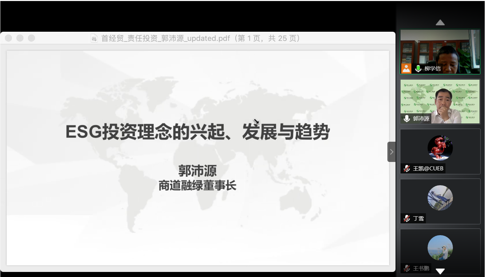
Task: Click the PDF document icon in title bar
Action: 94,38
